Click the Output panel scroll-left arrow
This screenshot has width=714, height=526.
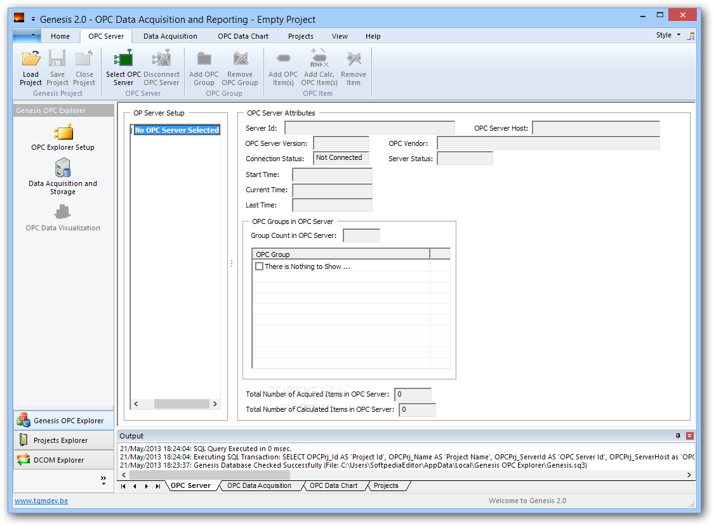point(124,475)
